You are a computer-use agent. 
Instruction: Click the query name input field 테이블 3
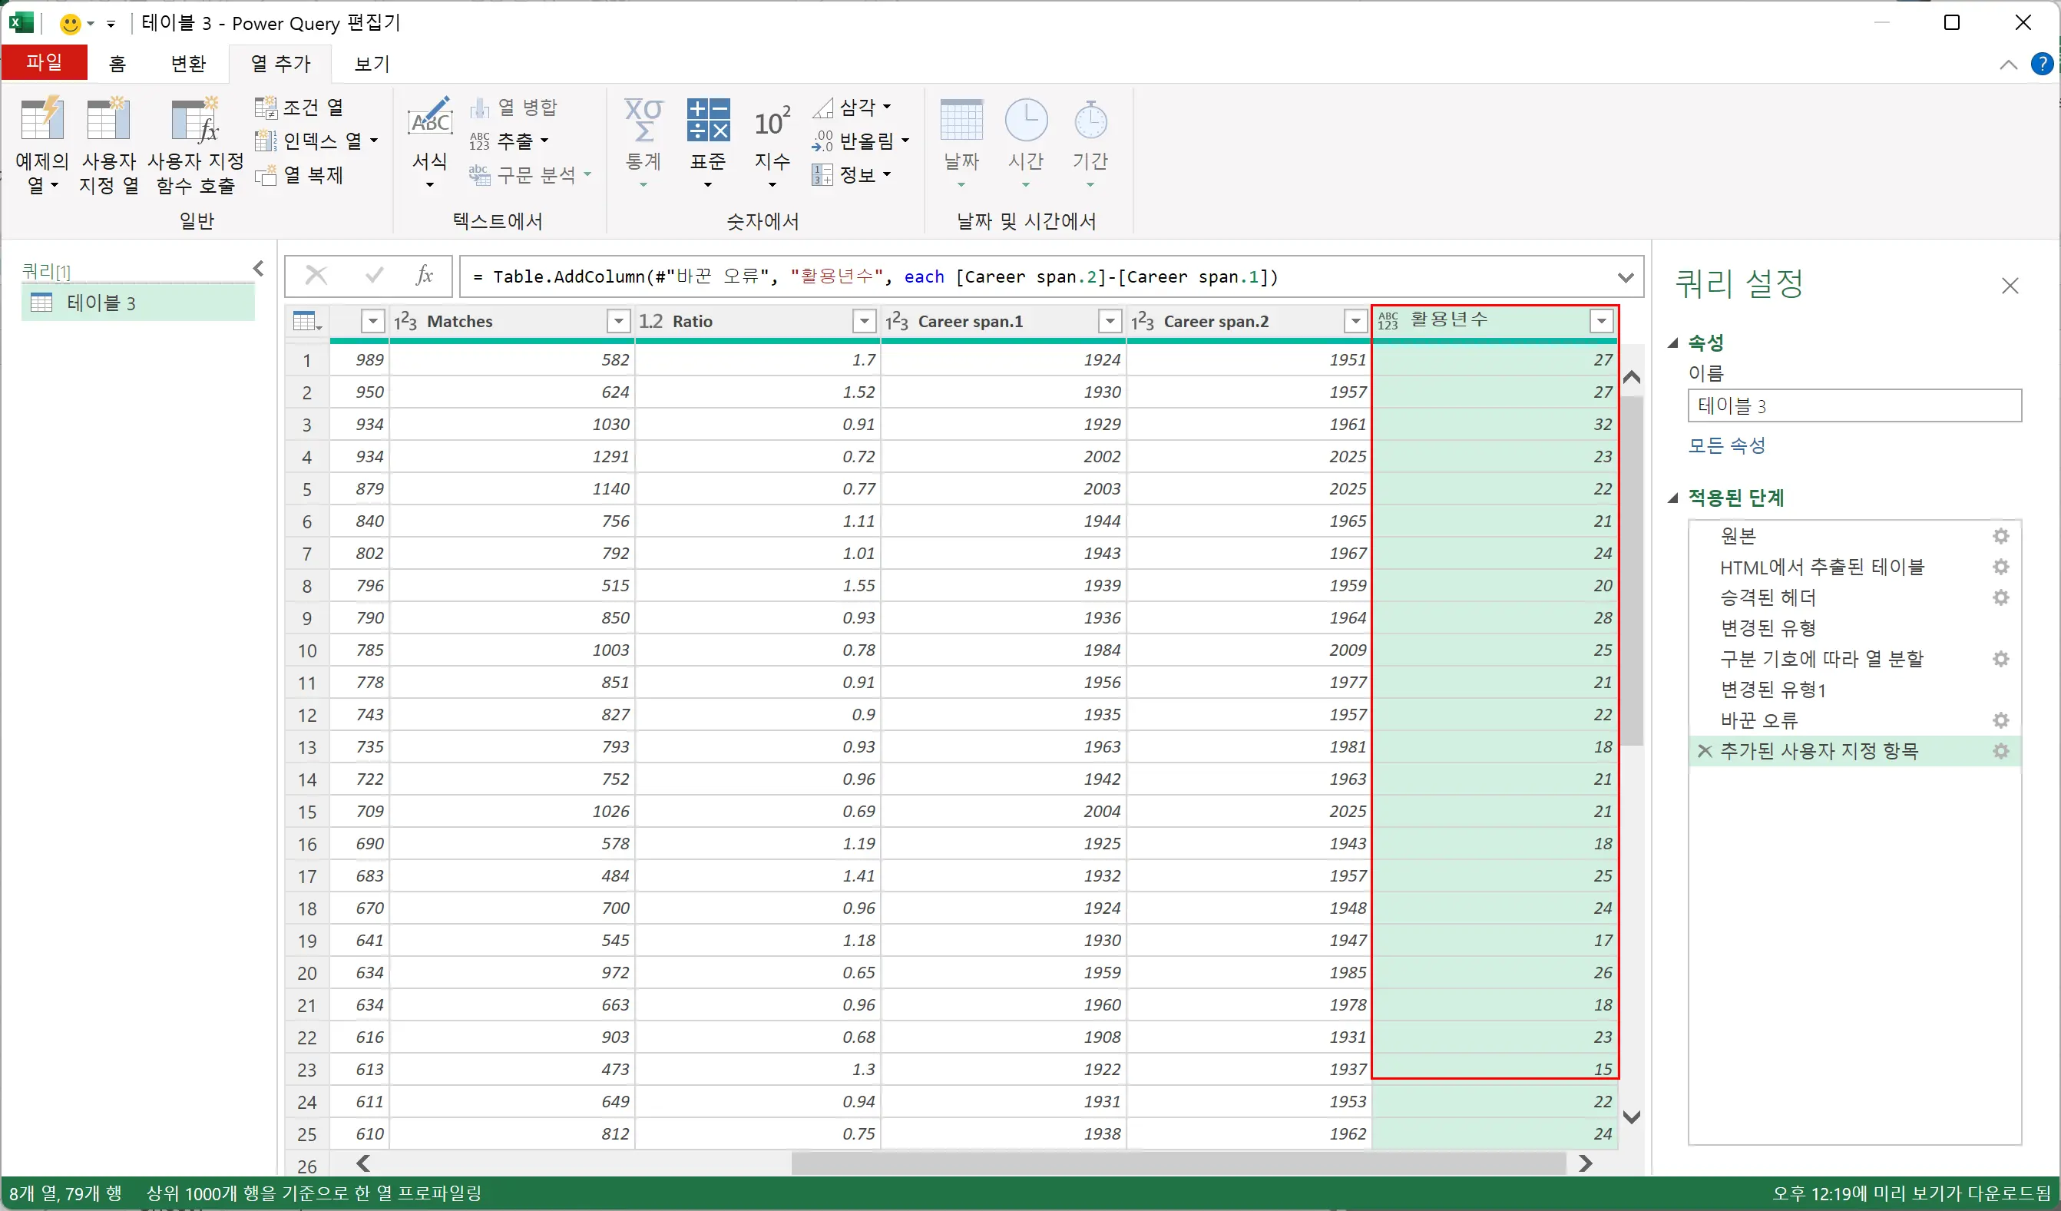click(1853, 405)
